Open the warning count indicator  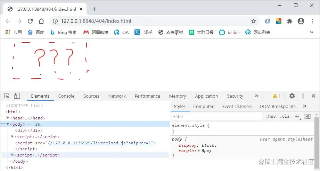pyautogui.click(x=277, y=96)
